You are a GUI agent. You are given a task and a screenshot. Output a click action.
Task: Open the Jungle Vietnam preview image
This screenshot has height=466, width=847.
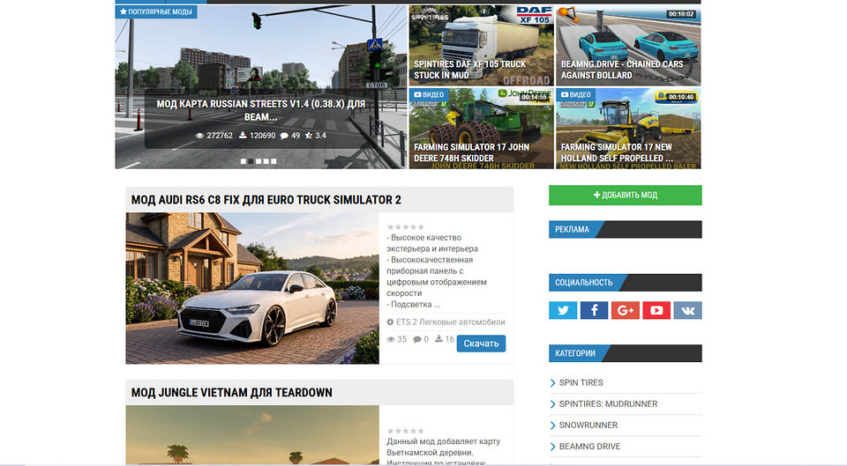point(252,434)
